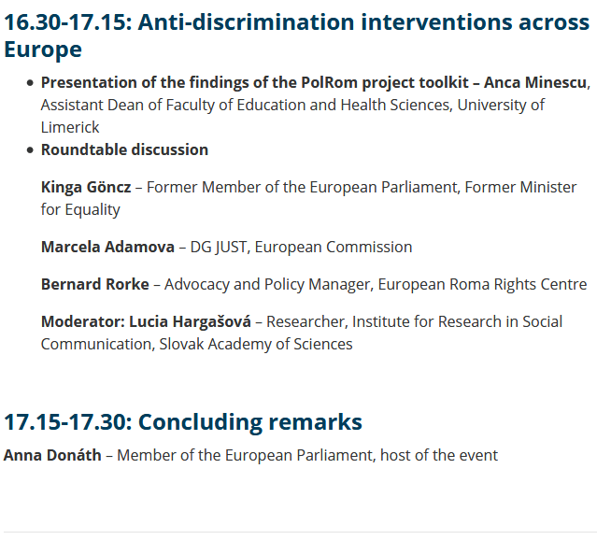Viewport: 611px width, 540px height.
Task: Click host of the event text
Action: [x=439, y=456]
